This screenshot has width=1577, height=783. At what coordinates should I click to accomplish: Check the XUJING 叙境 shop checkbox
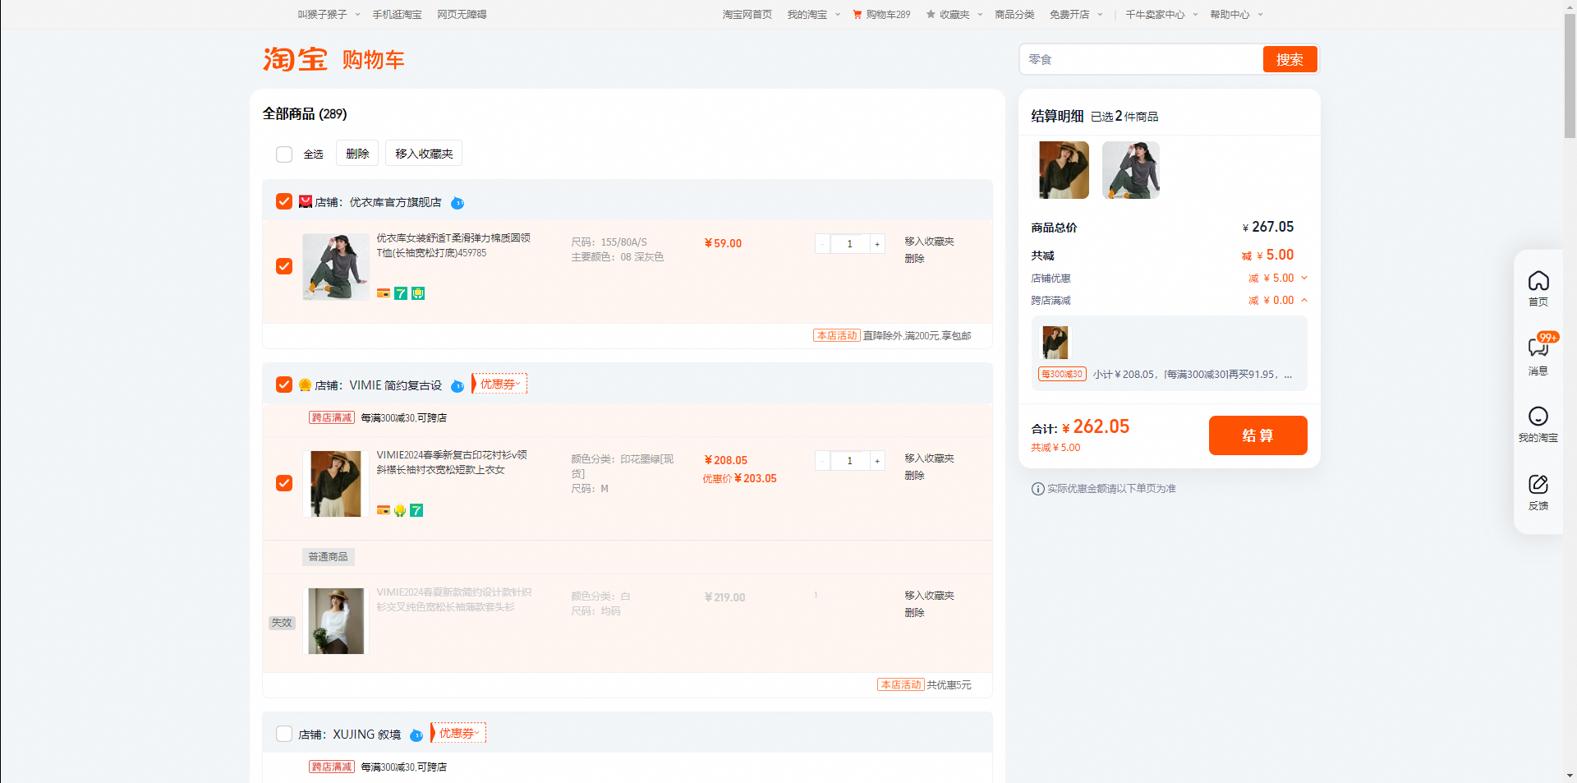pos(284,734)
